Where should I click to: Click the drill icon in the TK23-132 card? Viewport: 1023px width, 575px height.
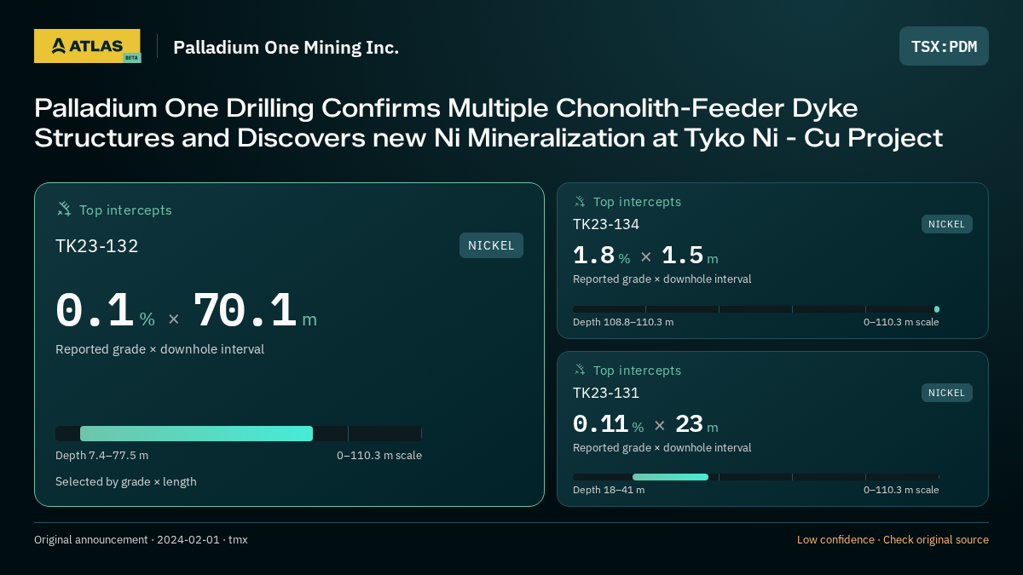coord(64,209)
